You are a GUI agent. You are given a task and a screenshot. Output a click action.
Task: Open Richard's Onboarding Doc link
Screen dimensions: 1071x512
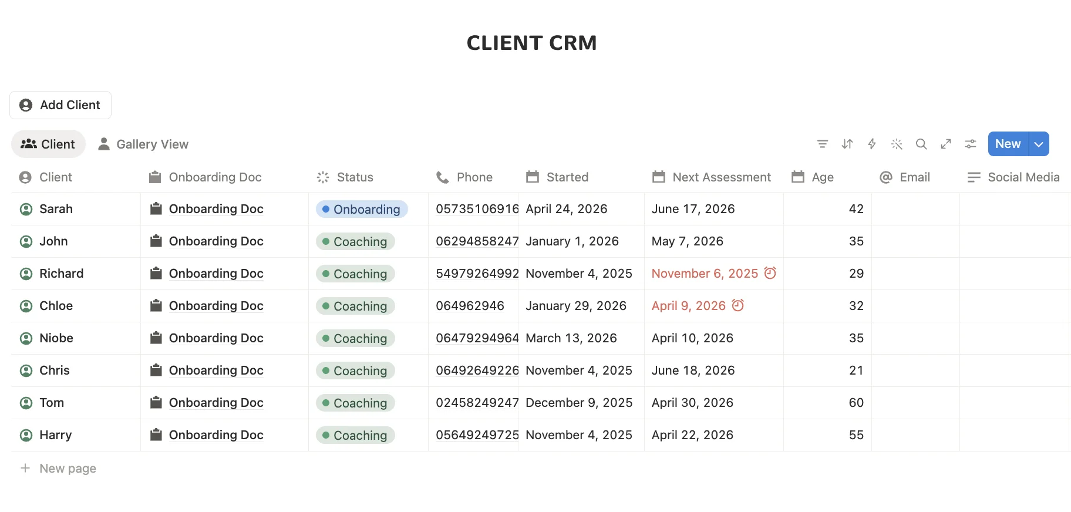[216, 273]
